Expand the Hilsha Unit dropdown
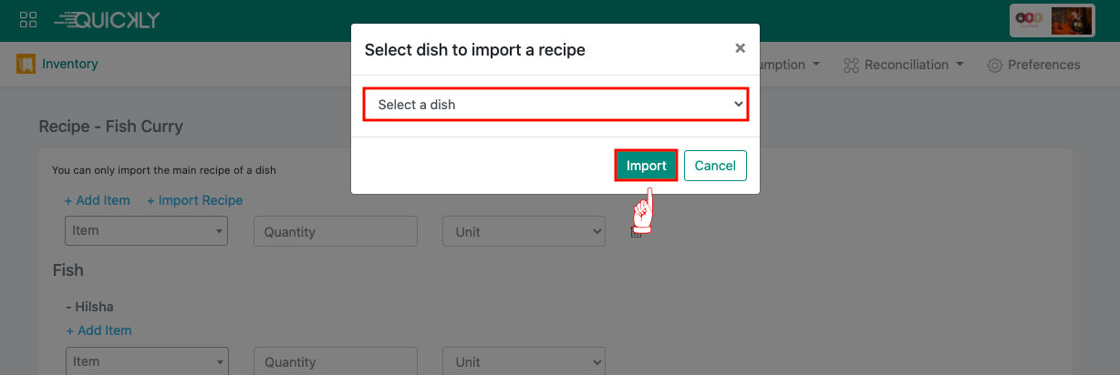This screenshot has width=1120, height=375. [x=524, y=361]
